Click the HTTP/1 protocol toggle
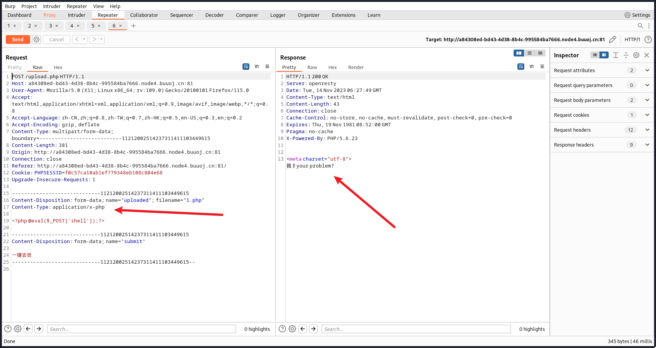This screenshot has height=348, width=656. [x=632, y=39]
